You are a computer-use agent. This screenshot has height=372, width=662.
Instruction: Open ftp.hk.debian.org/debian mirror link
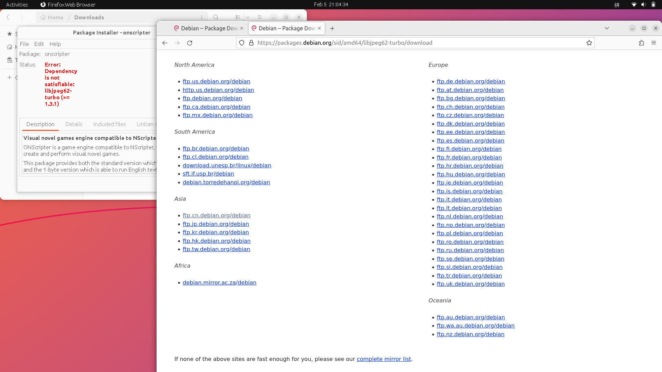[x=217, y=241]
